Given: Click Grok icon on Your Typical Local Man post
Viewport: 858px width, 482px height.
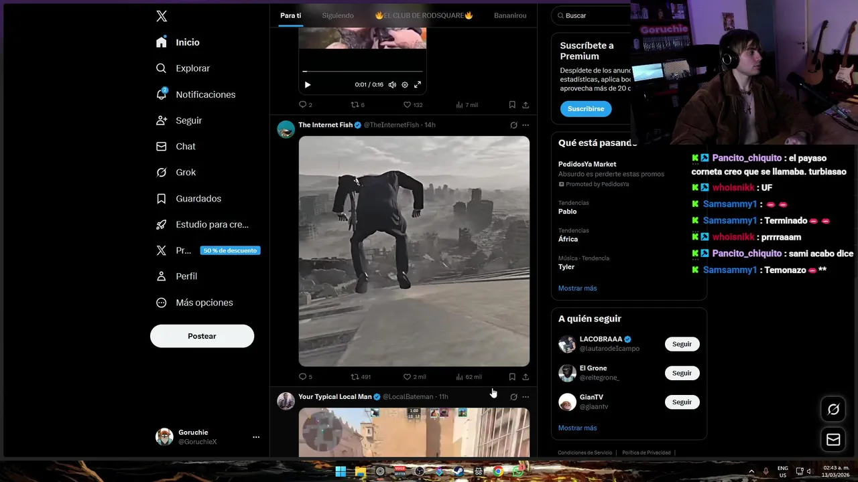Looking at the screenshot, I should (513, 397).
